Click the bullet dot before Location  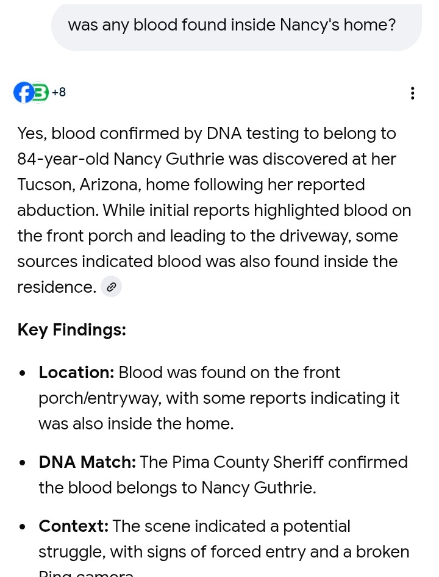(23, 373)
